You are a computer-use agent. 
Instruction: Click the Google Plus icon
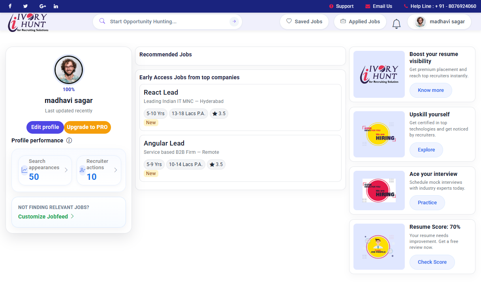point(43,6)
